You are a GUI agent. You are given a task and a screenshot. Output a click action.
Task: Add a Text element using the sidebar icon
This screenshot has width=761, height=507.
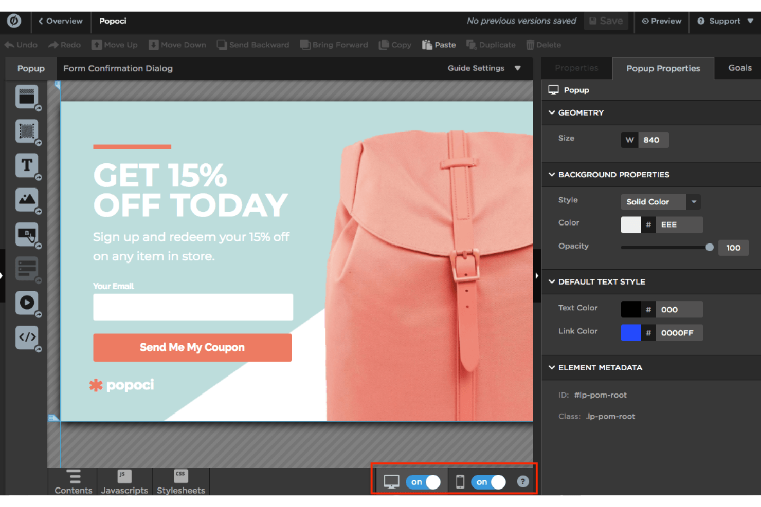point(27,165)
